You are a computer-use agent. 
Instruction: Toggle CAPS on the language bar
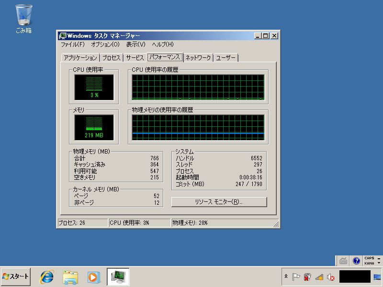pyautogui.click(x=369, y=258)
